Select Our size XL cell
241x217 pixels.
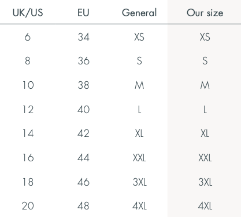205,133
